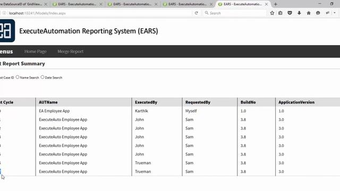
Task: Open the Home Page menu link
Action: pyautogui.click(x=36, y=51)
